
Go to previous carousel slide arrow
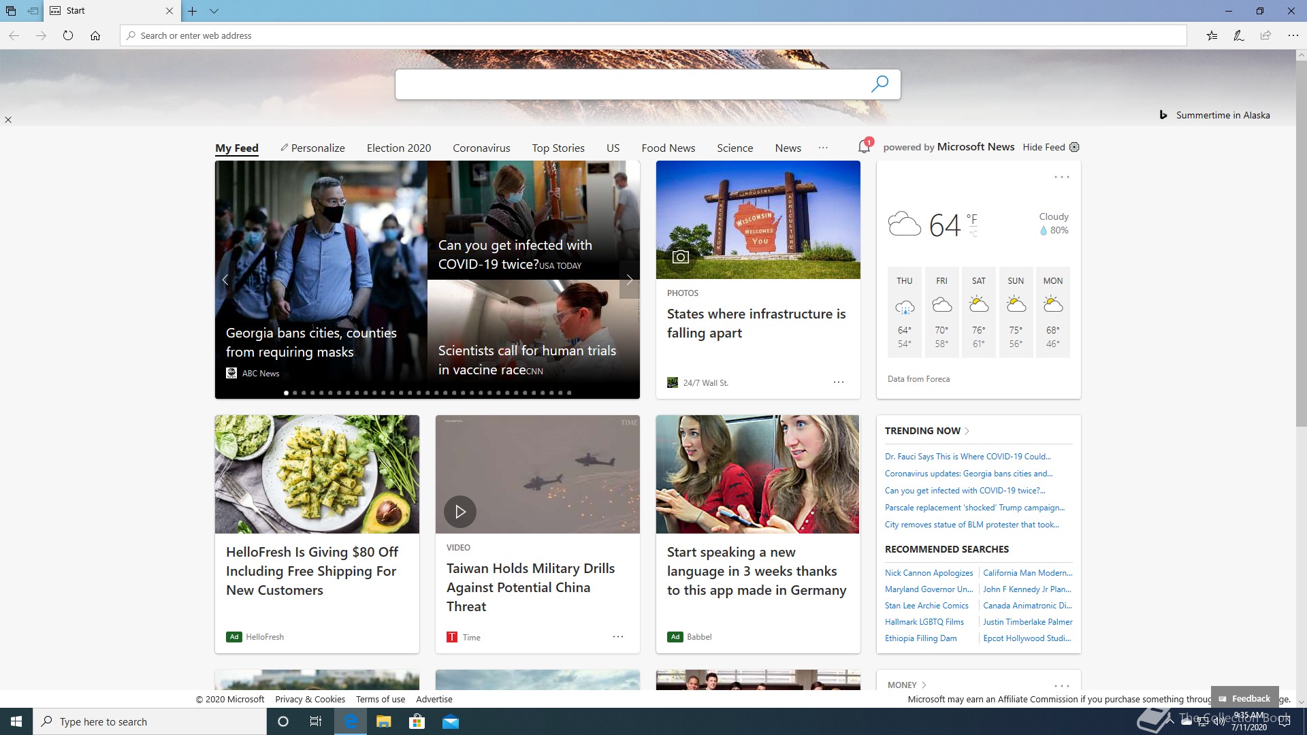click(x=225, y=280)
